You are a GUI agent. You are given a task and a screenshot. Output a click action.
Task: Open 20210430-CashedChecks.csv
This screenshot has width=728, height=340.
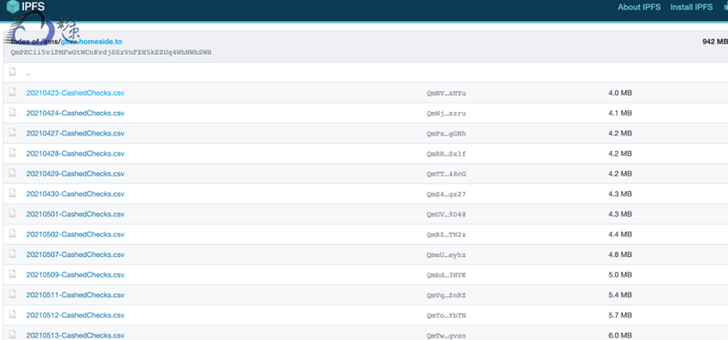click(x=76, y=194)
